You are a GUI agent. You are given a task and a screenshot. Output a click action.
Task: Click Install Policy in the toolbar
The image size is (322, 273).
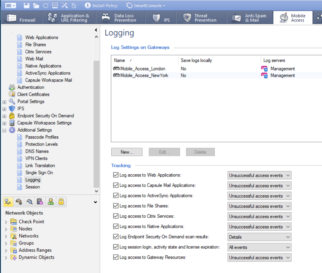pyautogui.click(x=101, y=5)
